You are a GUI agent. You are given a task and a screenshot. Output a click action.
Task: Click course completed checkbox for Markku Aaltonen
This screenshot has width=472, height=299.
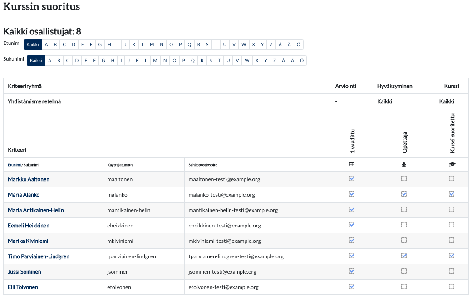click(x=452, y=179)
